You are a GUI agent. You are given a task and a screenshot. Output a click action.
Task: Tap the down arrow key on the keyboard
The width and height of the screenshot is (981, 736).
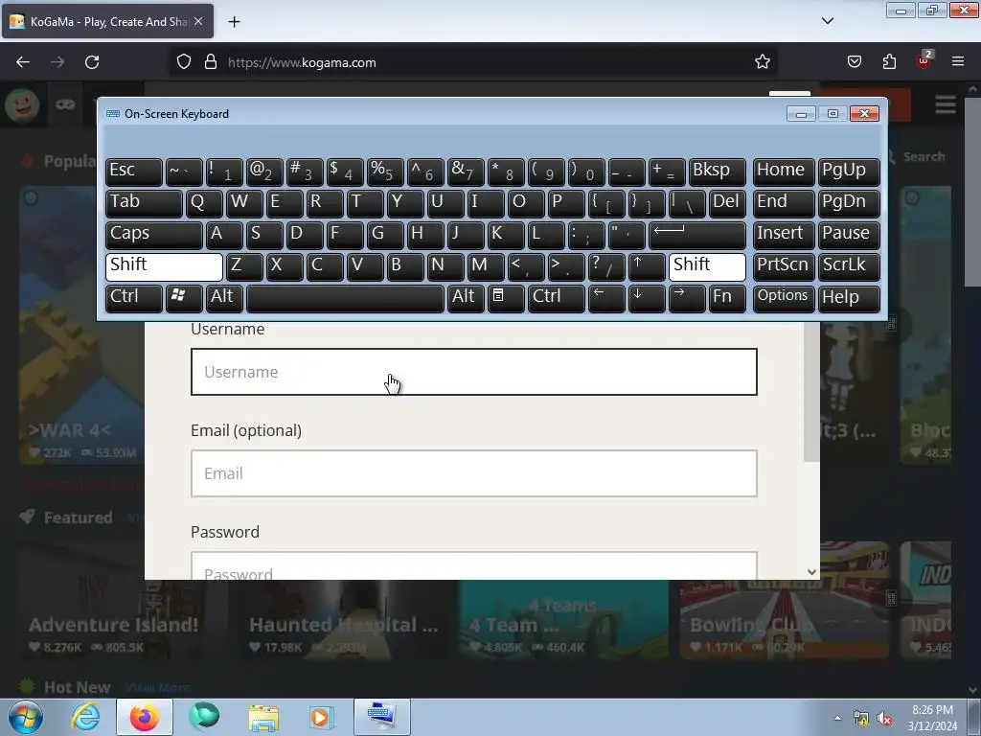(647, 297)
